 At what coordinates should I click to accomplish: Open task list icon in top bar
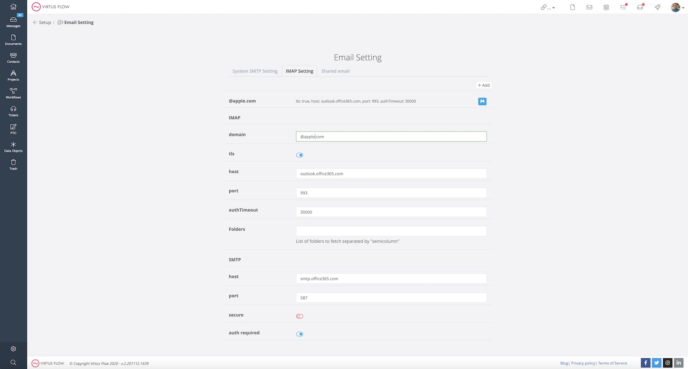pos(623,7)
